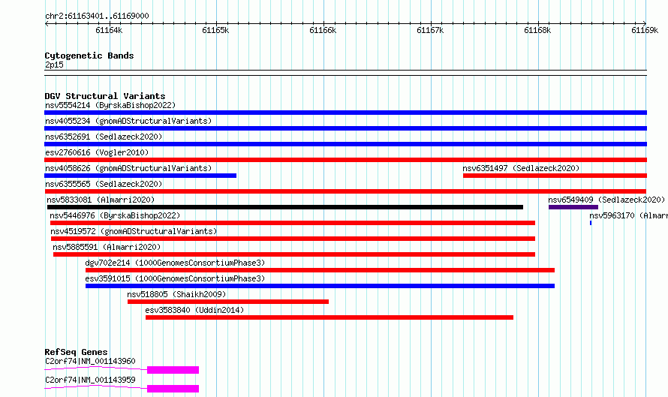Select the blue bar of nsv5554214
668x397 pixels.
[345, 113]
